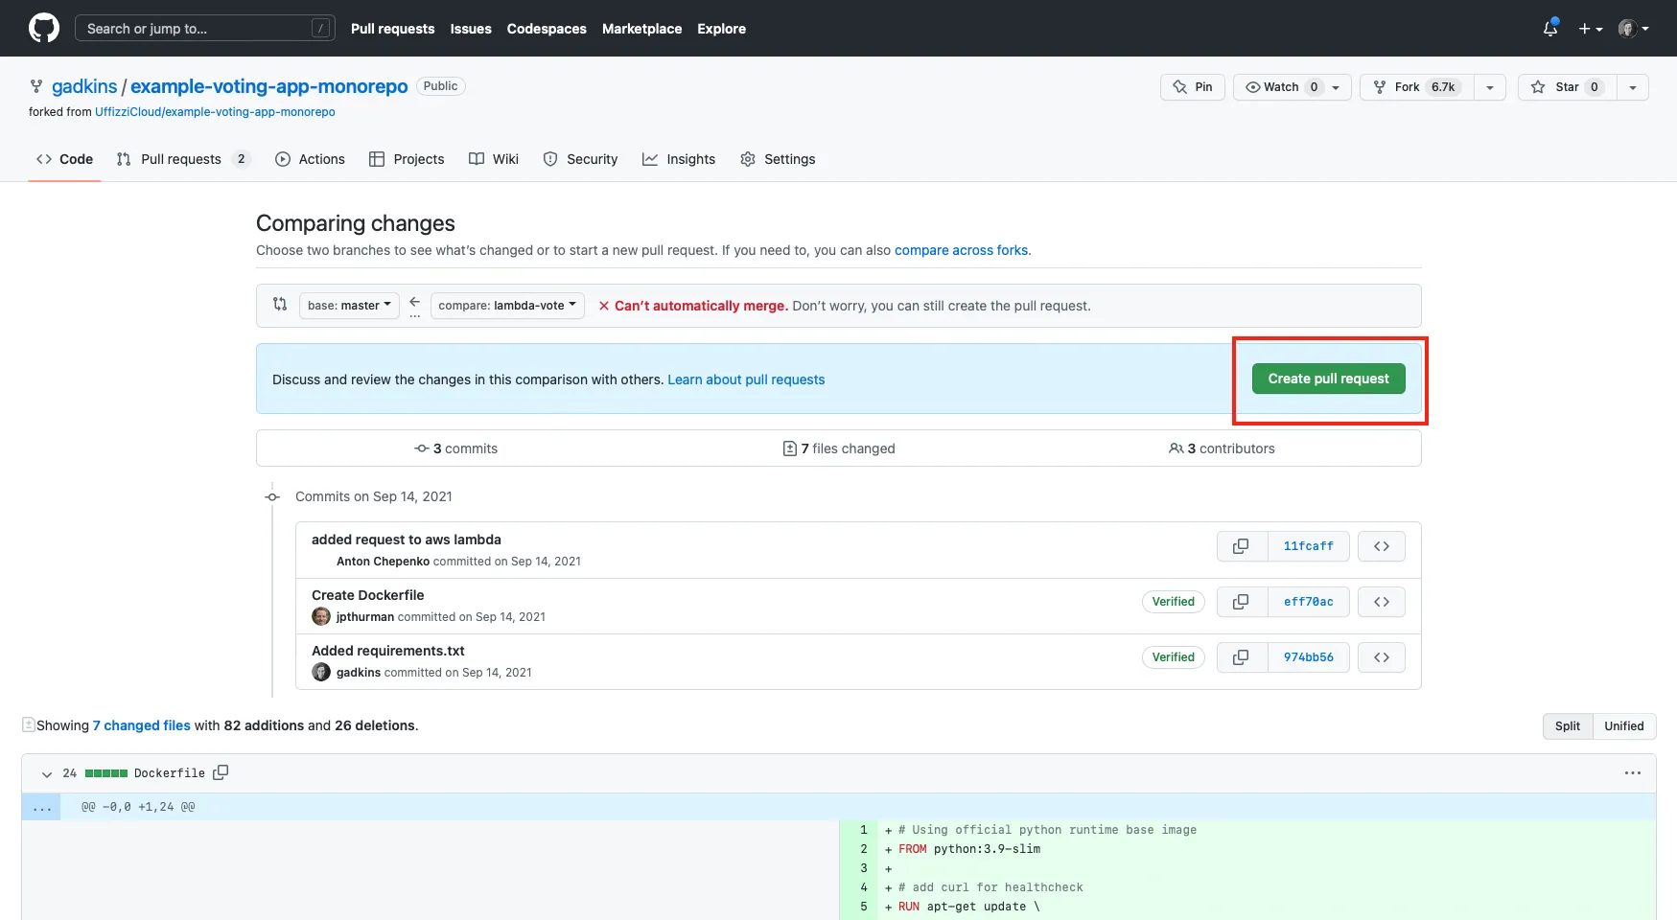Image resolution: width=1677 pixels, height=920 pixels.
Task: Copy SHA for commit 11fcaff
Action: coord(1241,546)
